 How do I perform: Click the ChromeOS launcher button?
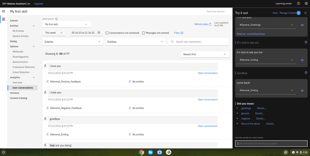[x=3, y=152]
